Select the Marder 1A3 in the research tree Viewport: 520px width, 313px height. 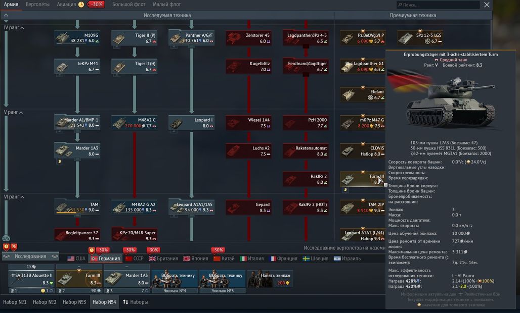pyautogui.click(x=77, y=151)
